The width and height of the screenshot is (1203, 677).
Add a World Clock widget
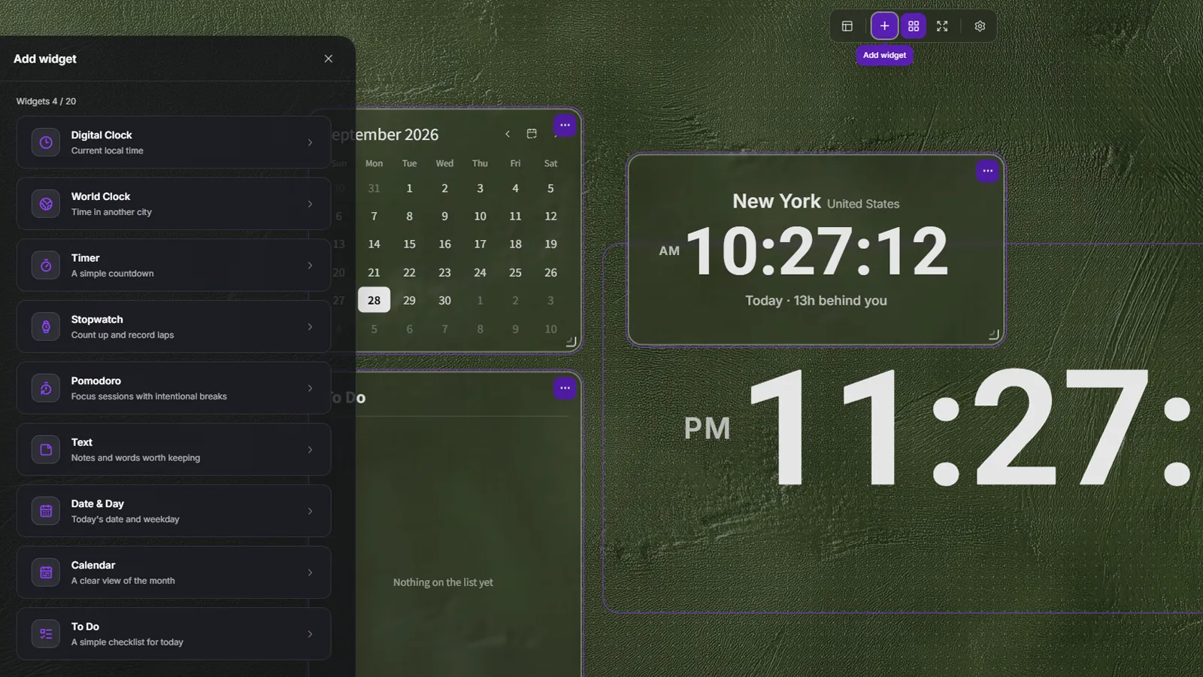[x=174, y=204]
